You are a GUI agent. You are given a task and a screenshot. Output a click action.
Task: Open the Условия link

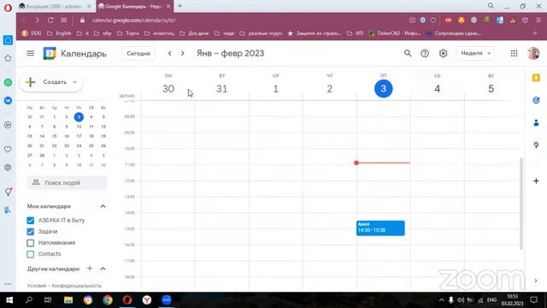click(37, 286)
